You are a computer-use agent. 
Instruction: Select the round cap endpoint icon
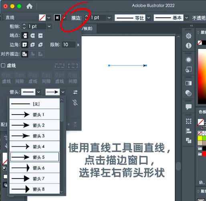[32, 36]
